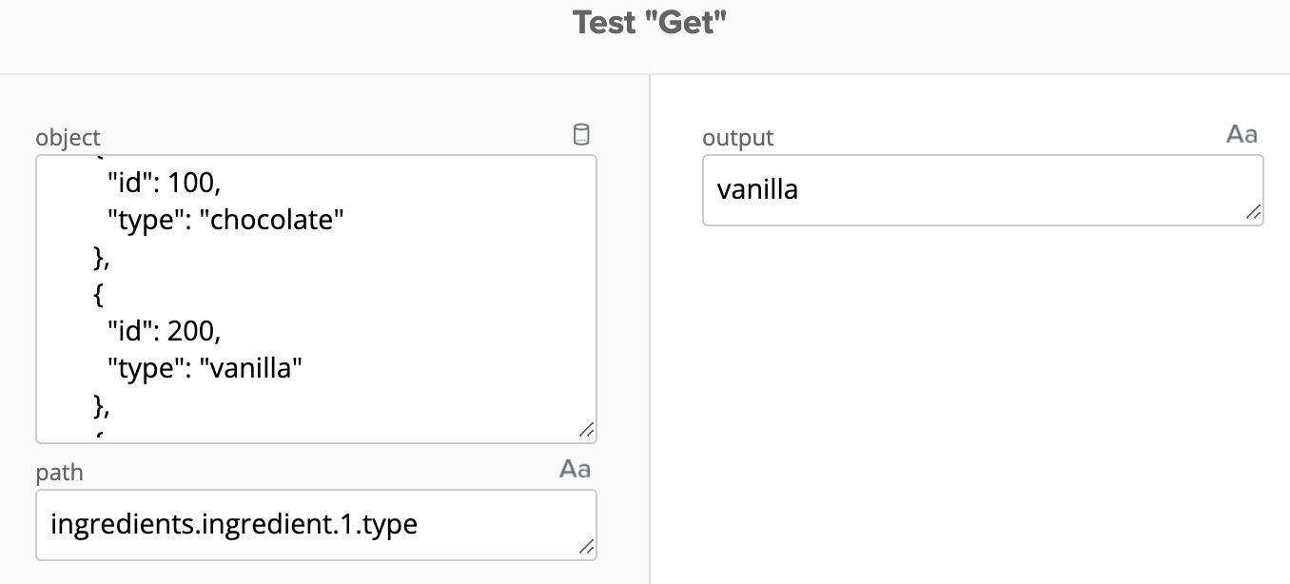Click the output label above the result box
This screenshot has width=1290, height=584.
point(738,138)
